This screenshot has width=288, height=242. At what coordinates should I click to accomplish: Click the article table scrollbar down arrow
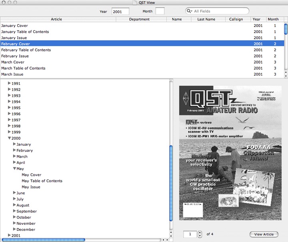tap(286, 76)
